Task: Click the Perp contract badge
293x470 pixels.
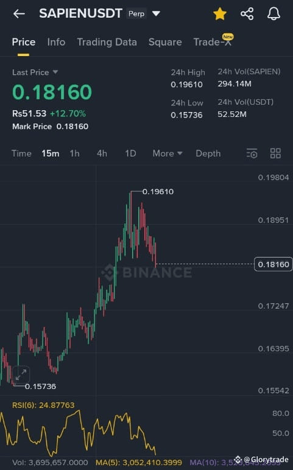Action: tap(136, 14)
